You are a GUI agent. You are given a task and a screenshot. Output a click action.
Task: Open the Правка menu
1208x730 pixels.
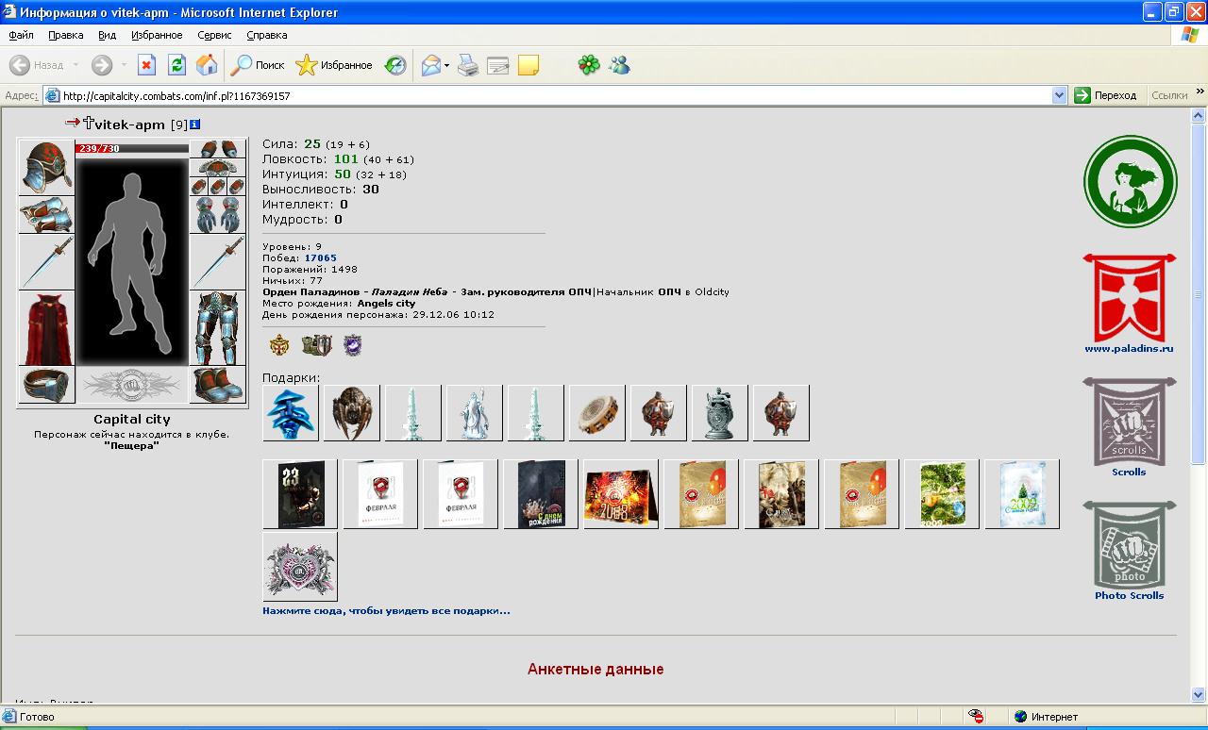(66, 35)
